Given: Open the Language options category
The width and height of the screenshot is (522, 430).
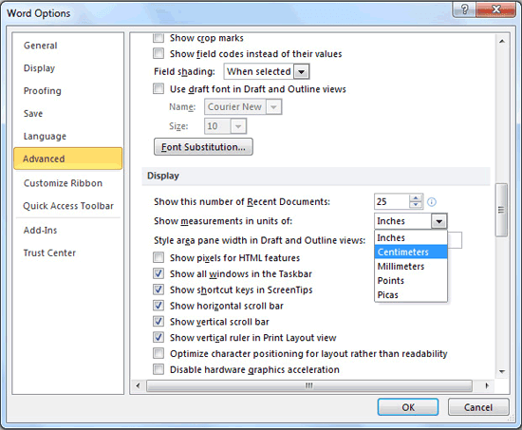Looking at the screenshot, I should point(68,136).
